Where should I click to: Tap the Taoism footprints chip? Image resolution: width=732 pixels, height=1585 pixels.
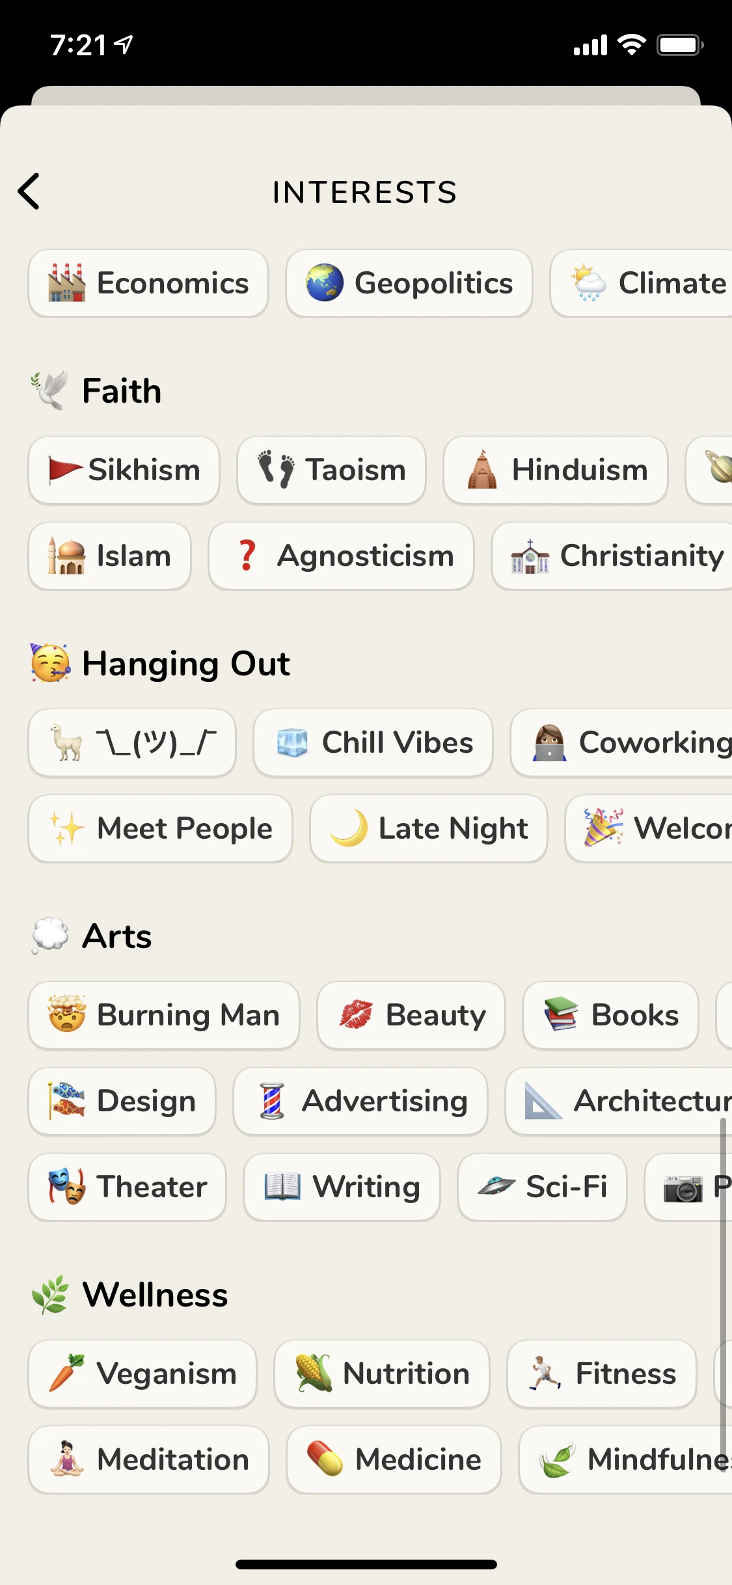point(331,470)
